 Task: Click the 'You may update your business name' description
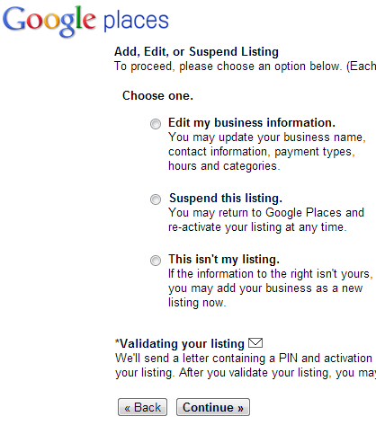pos(267,137)
